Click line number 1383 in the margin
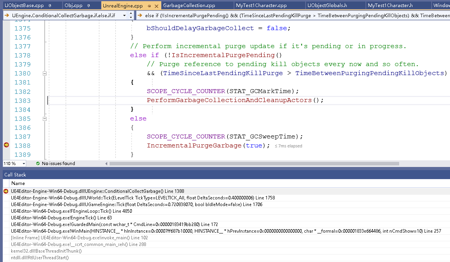Viewport: 450px width, 262px height. [x=22, y=100]
